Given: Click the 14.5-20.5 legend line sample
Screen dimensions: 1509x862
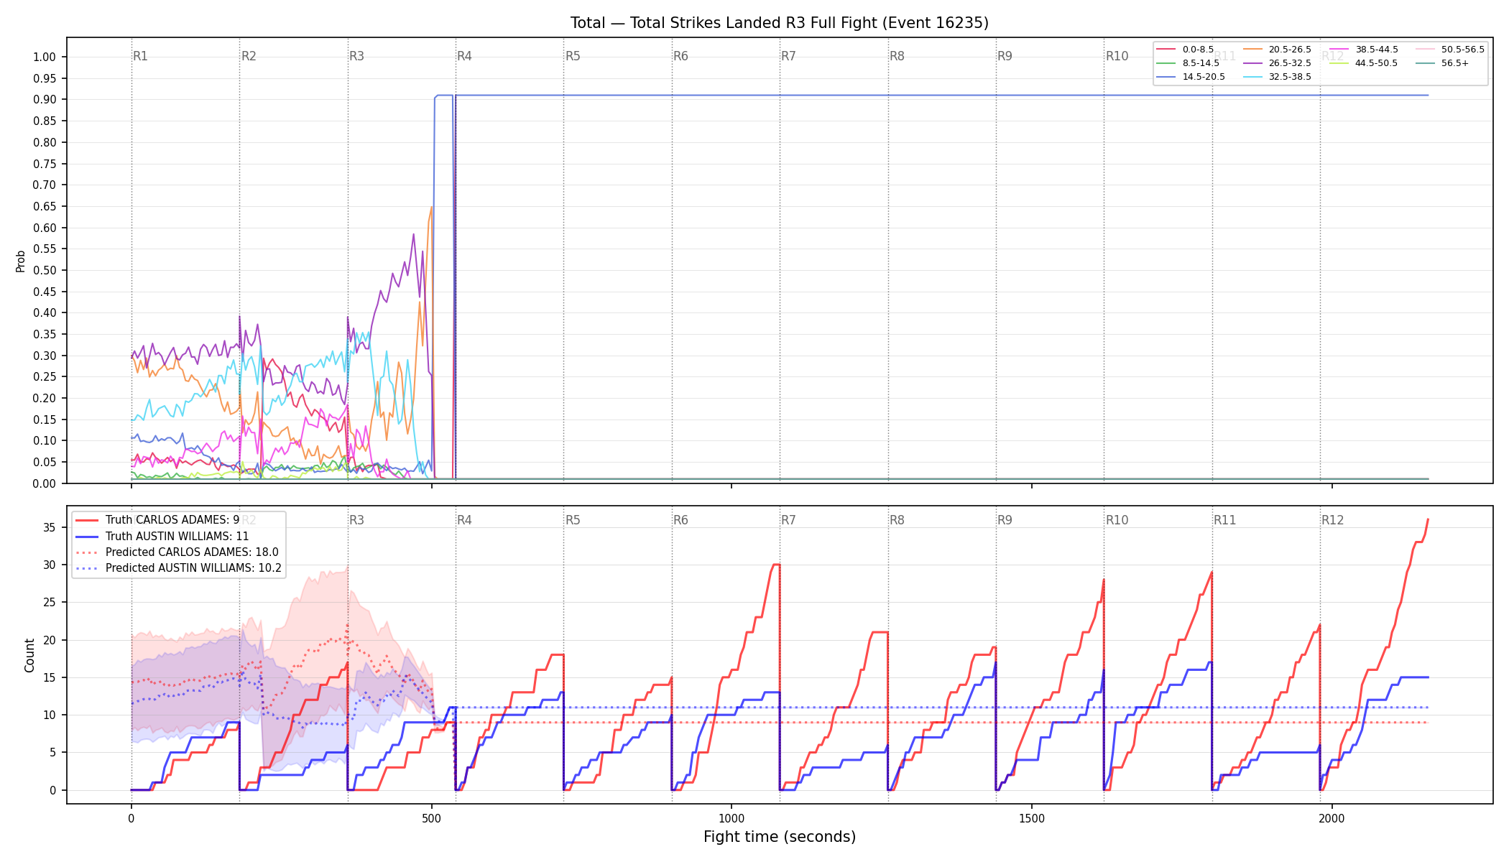Looking at the screenshot, I should coord(1166,77).
